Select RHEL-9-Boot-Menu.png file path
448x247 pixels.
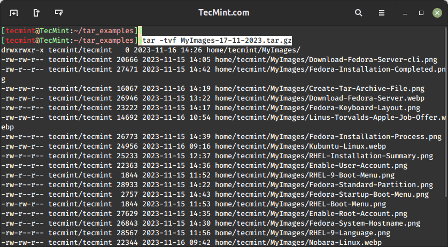point(305,175)
